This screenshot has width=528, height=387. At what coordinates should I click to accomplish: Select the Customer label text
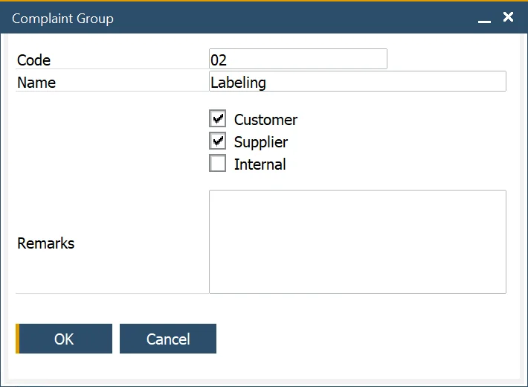click(265, 120)
